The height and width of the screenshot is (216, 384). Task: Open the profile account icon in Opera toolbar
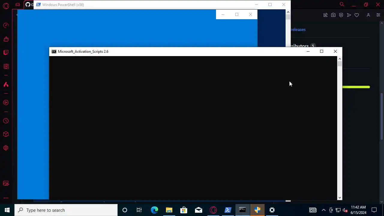click(x=368, y=15)
